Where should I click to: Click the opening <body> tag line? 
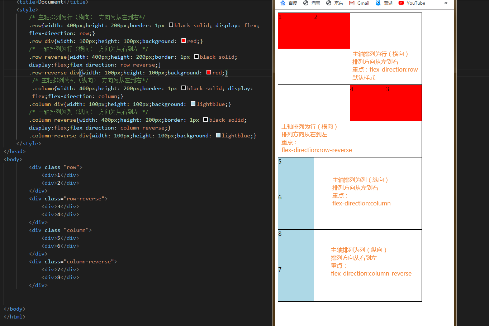(x=13, y=159)
